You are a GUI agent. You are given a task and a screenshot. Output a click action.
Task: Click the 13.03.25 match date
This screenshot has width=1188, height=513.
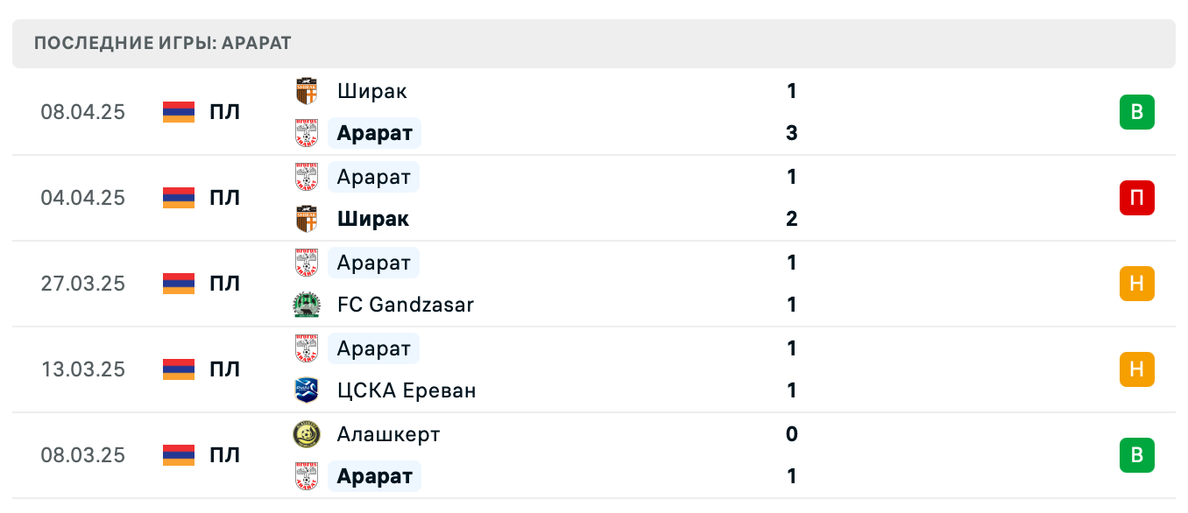pyautogui.click(x=83, y=369)
